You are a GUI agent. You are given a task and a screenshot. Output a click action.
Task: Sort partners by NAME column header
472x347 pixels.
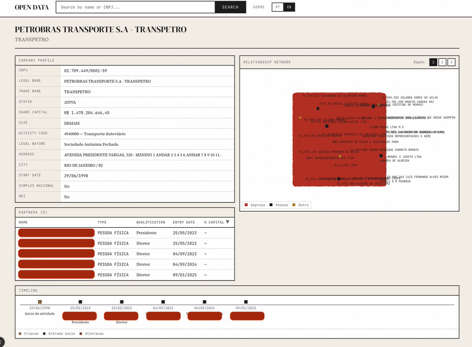click(x=23, y=223)
